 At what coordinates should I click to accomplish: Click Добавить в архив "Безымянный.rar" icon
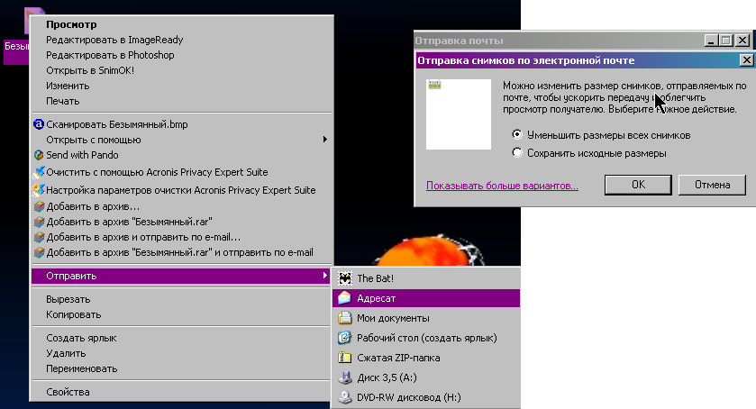point(38,222)
